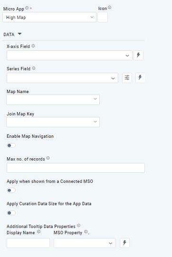Click lightning bolt button for Series Field
172x257 pixels.
(x=140, y=78)
